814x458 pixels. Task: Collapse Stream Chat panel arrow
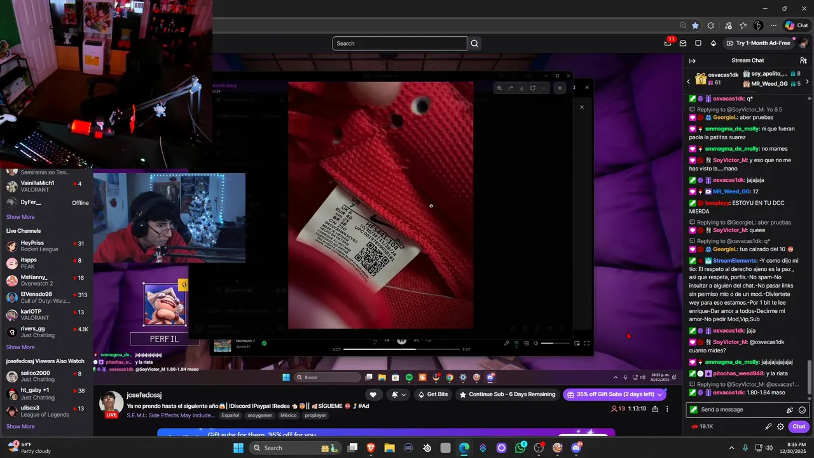(693, 60)
